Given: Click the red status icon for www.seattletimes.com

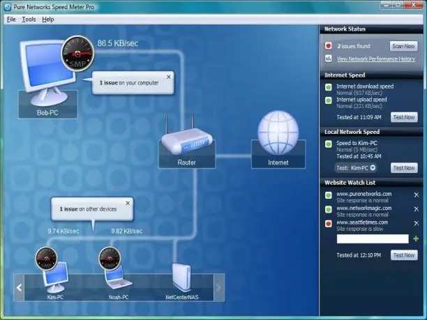Looking at the screenshot, I should click(329, 224).
